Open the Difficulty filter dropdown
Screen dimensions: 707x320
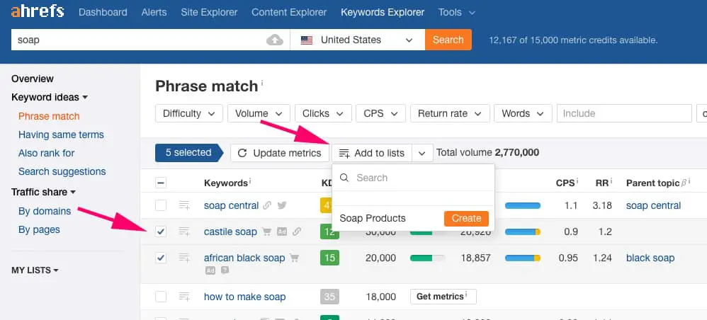click(189, 113)
